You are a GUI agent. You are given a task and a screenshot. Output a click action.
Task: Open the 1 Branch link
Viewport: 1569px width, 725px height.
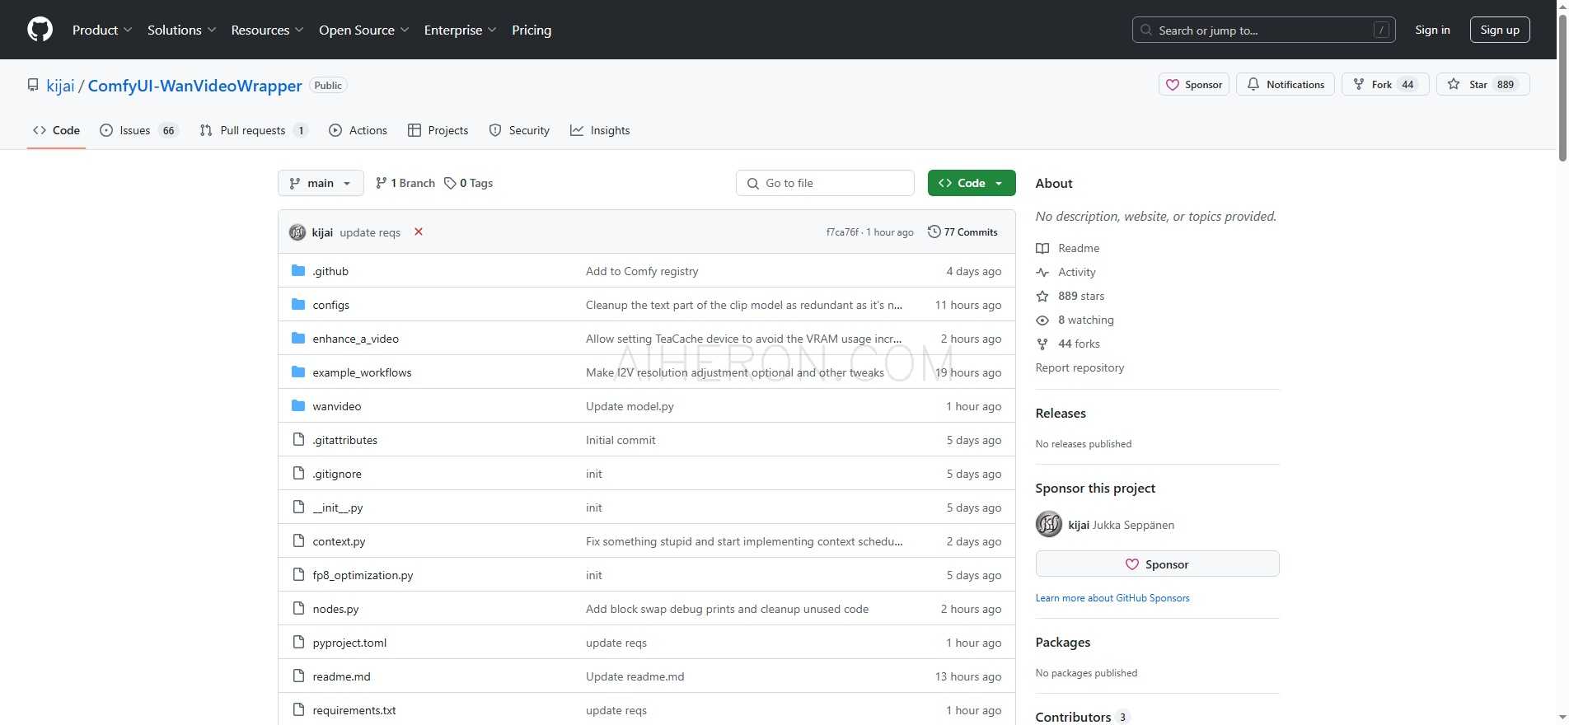tap(405, 183)
